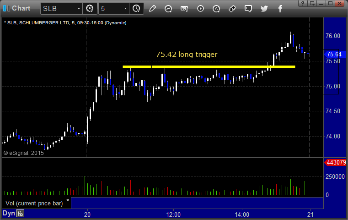Click the trade arrows icon
This screenshot has width=348, height=220.
[x=232, y=9]
